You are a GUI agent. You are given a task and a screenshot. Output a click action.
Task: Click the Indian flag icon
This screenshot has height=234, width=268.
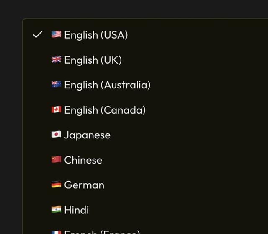56,210
